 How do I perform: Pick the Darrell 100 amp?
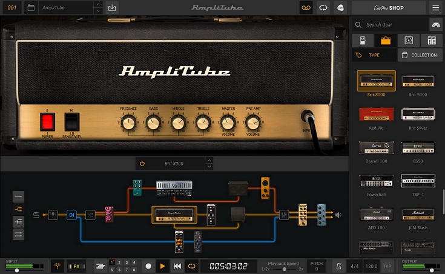(377, 147)
